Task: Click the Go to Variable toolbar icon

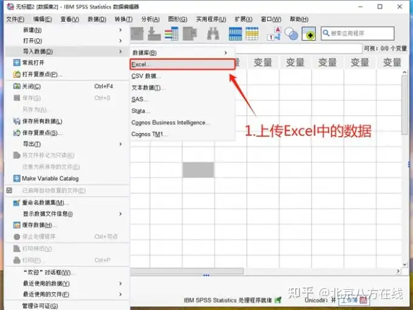Action: [x=154, y=34]
